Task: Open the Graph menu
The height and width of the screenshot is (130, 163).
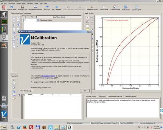Action: point(36,3)
